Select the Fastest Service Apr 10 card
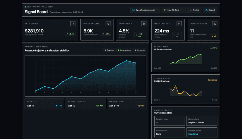The image size is (242, 139). 86,104
